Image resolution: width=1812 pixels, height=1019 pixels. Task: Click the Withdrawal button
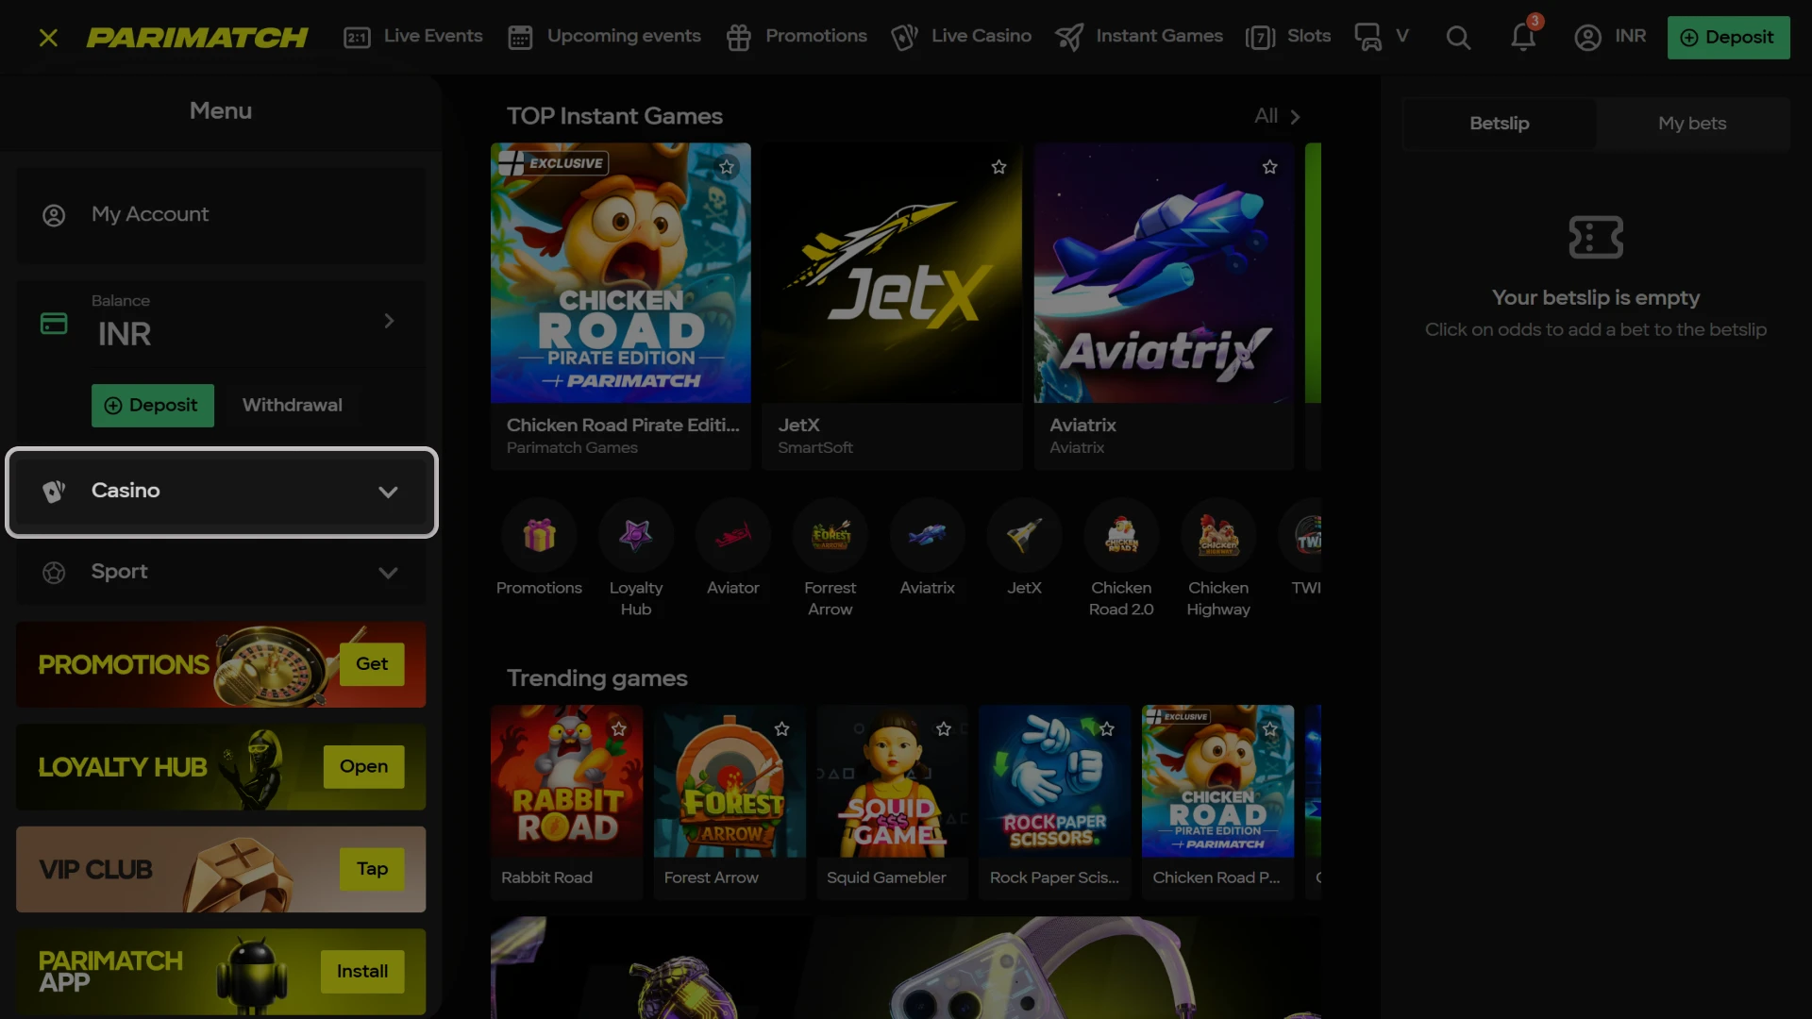click(293, 406)
